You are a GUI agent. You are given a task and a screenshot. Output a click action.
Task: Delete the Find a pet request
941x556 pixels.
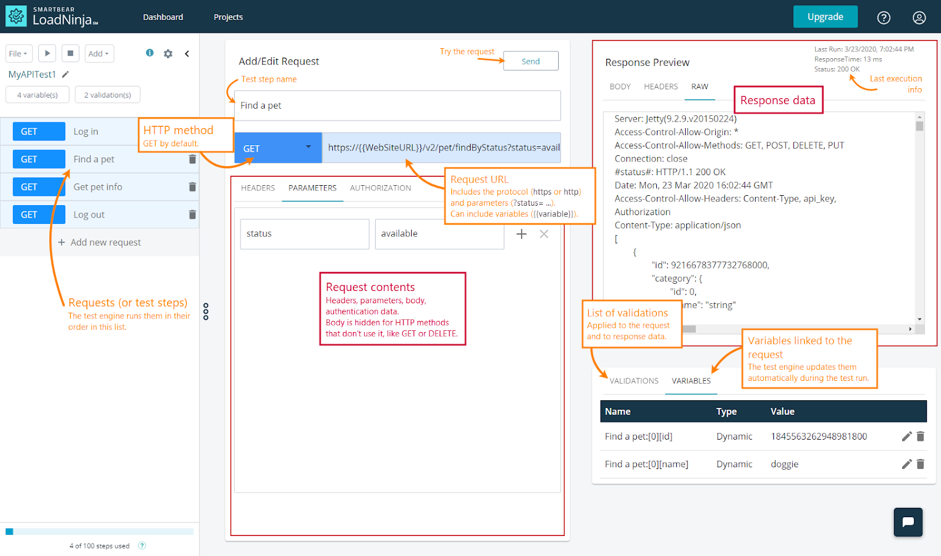tap(192, 159)
